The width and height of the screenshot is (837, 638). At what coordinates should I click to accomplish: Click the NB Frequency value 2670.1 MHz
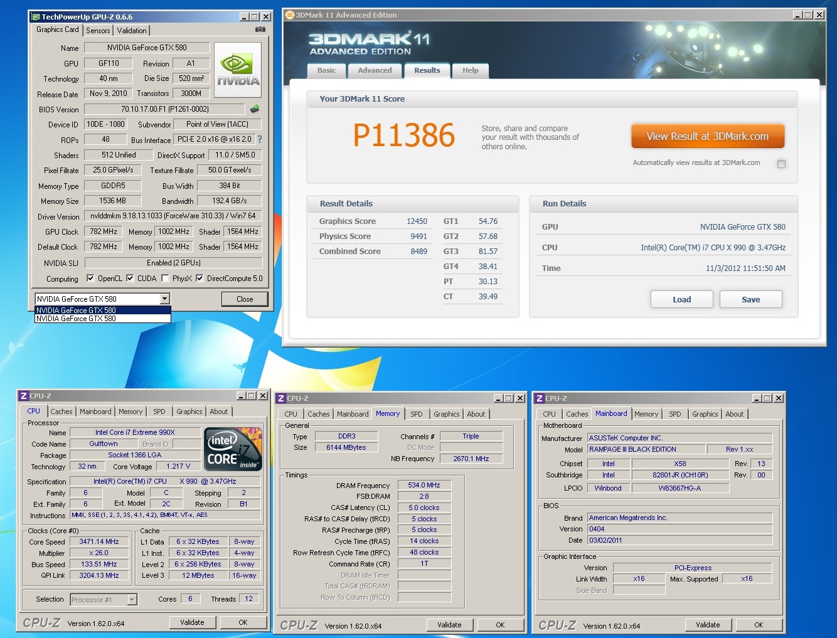tap(471, 459)
